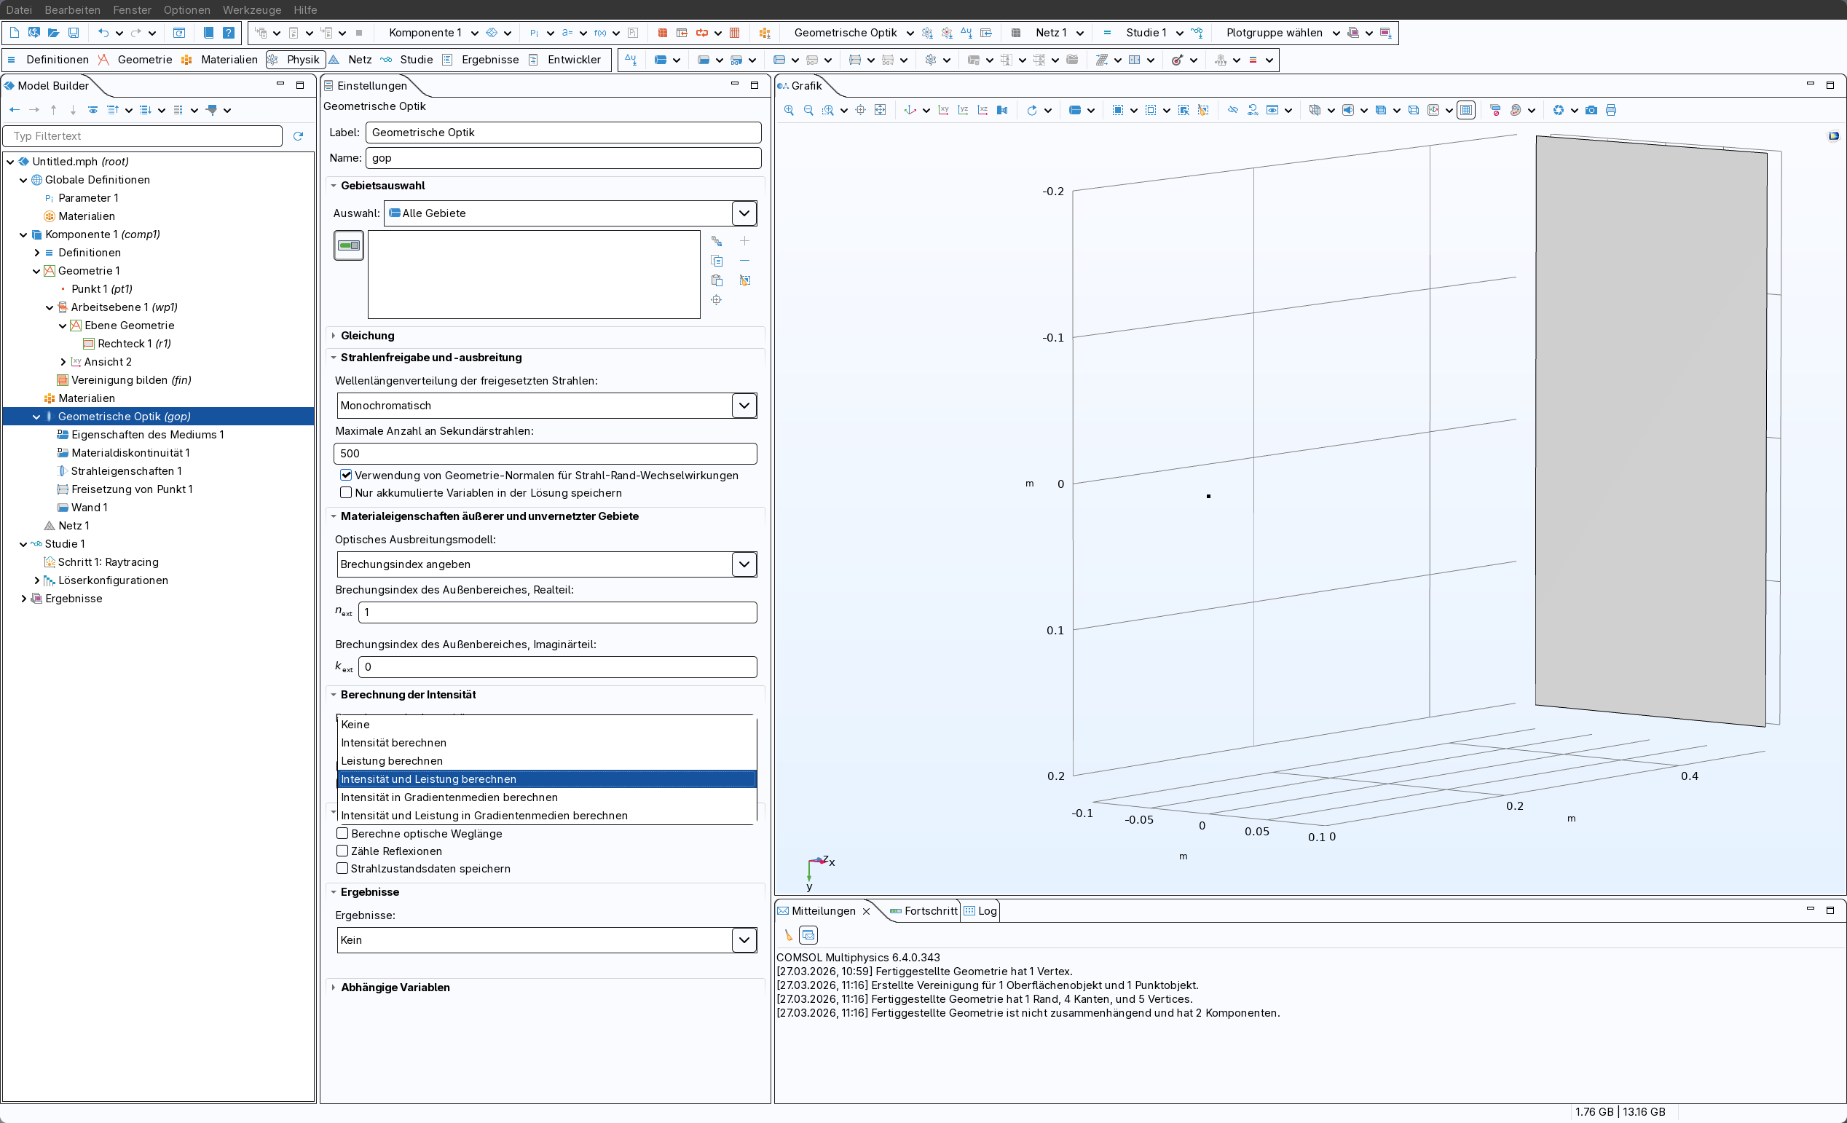The width and height of the screenshot is (1847, 1123).
Task: Click the print icon in Grafik toolbar
Action: (1611, 110)
